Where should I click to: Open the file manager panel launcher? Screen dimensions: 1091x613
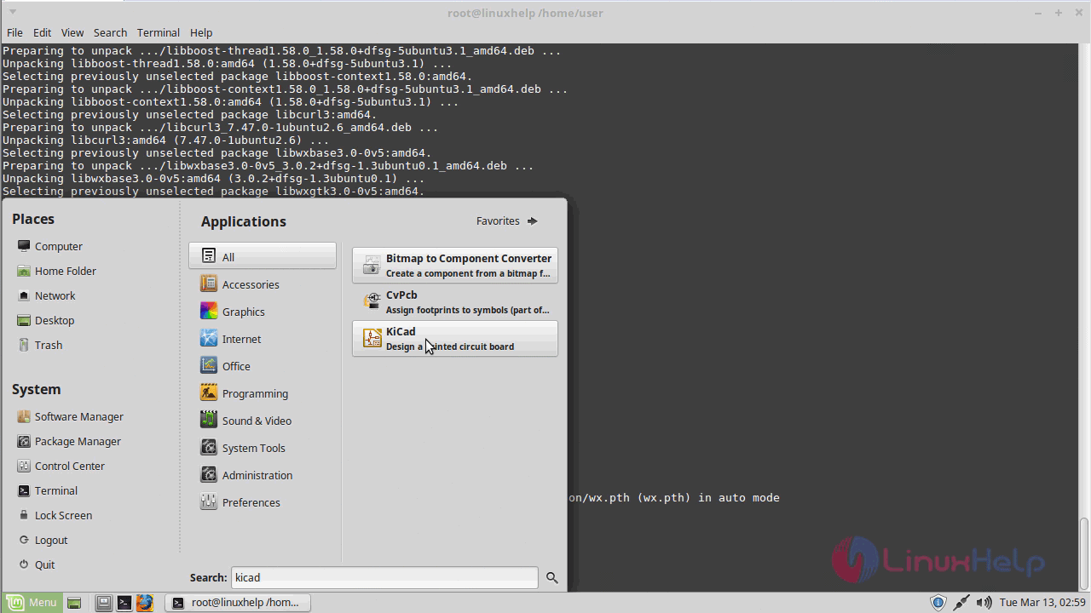coord(103,603)
